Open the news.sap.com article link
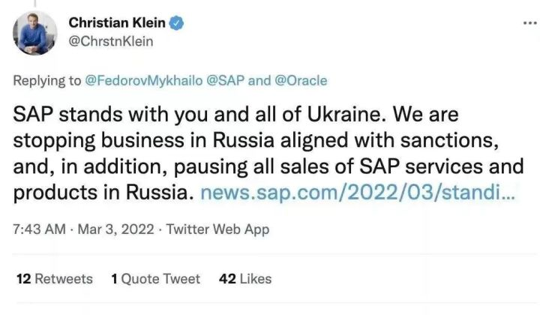The width and height of the screenshot is (540, 315). [x=356, y=192]
